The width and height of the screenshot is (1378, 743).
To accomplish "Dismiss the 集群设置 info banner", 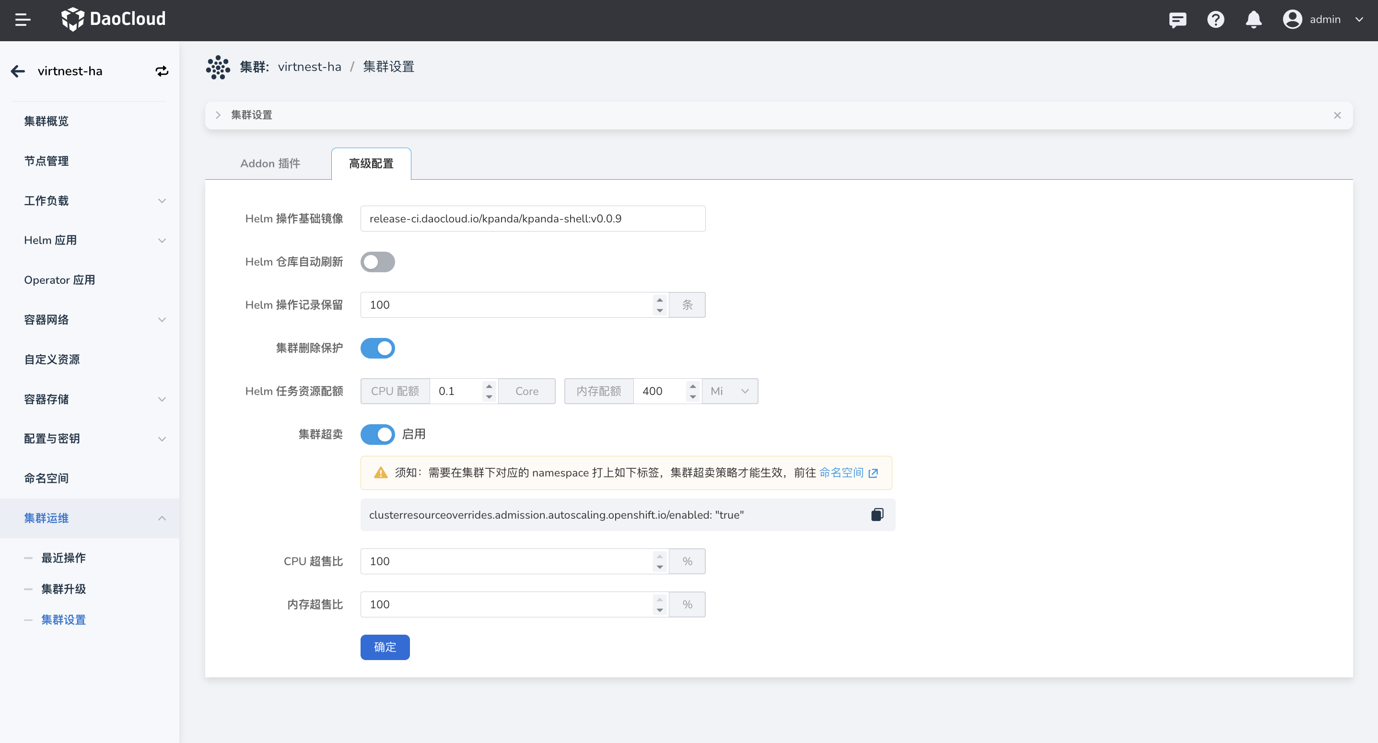I will pos(1337,115).
